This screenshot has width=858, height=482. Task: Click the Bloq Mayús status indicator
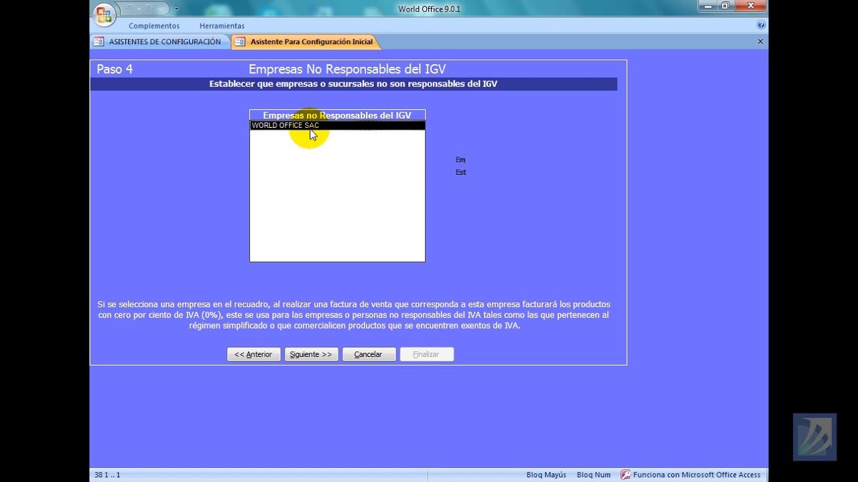[546, 475]
